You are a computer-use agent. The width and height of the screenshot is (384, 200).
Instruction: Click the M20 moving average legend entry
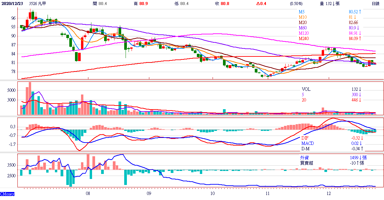pyautogui.click(x=303, y=22)
